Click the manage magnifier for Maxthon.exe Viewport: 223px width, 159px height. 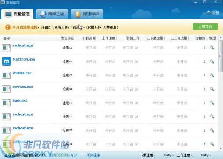(x=212, y=61)
